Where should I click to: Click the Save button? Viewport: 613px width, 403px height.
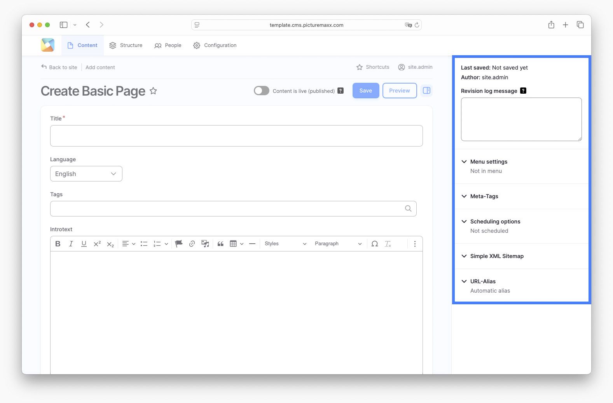pos(365,91)
